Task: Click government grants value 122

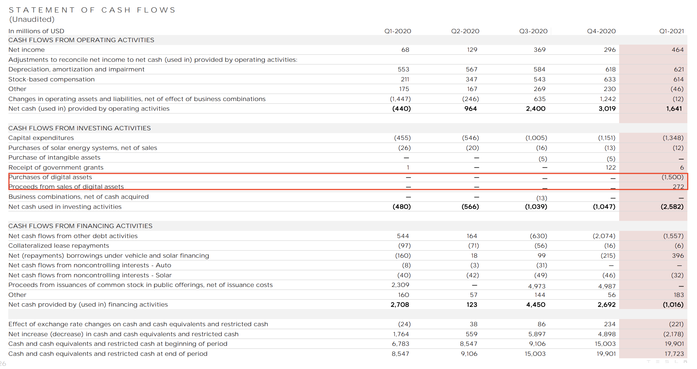Action: pos(611,167)
